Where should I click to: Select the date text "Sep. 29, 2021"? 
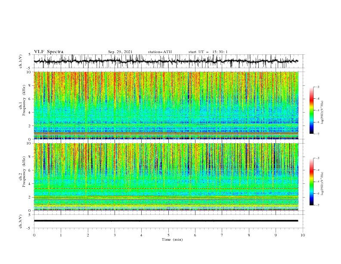click(x=120, y=52)
